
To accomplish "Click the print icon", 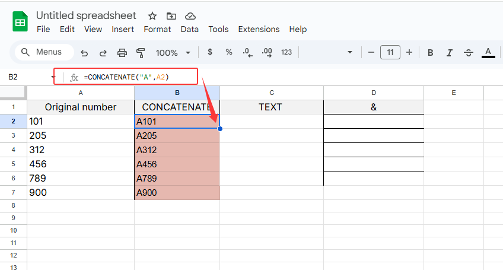I will click(122, 52).
